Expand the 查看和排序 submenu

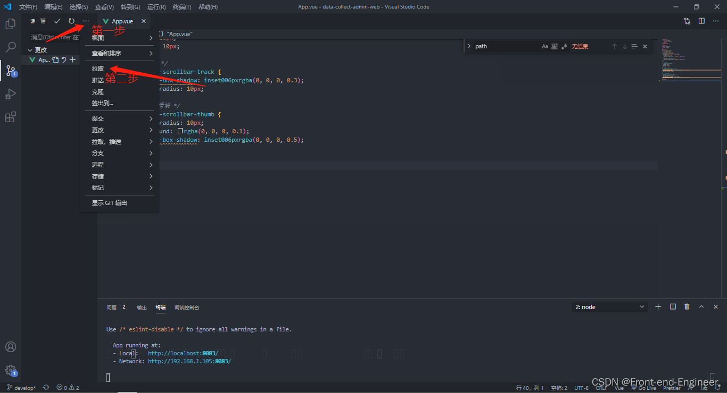[119, 53]
